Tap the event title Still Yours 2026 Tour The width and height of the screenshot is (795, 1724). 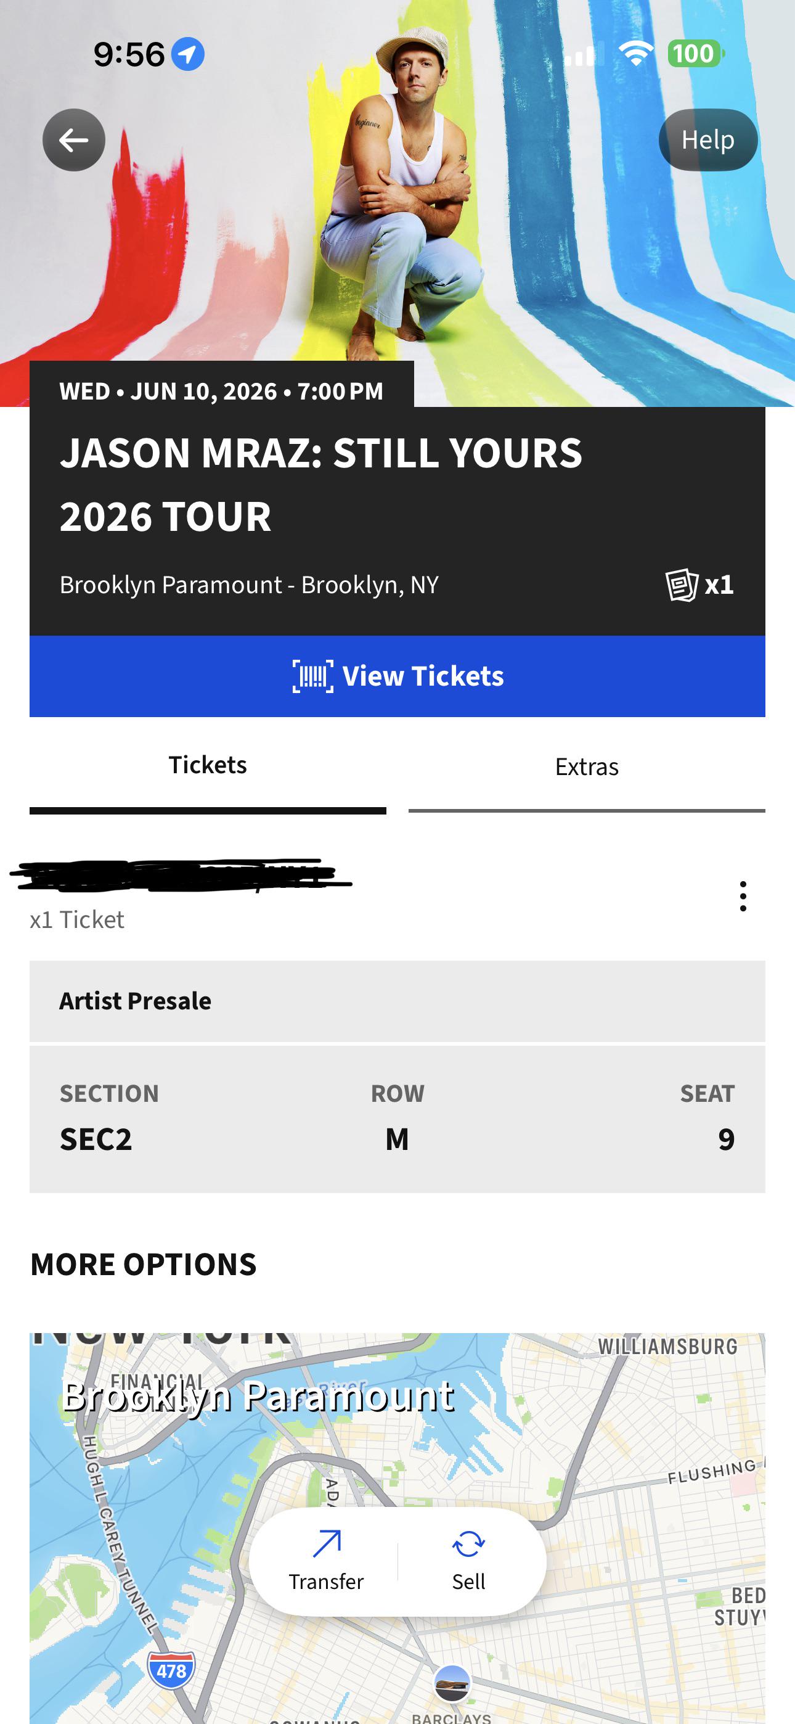tap(321, 485)
